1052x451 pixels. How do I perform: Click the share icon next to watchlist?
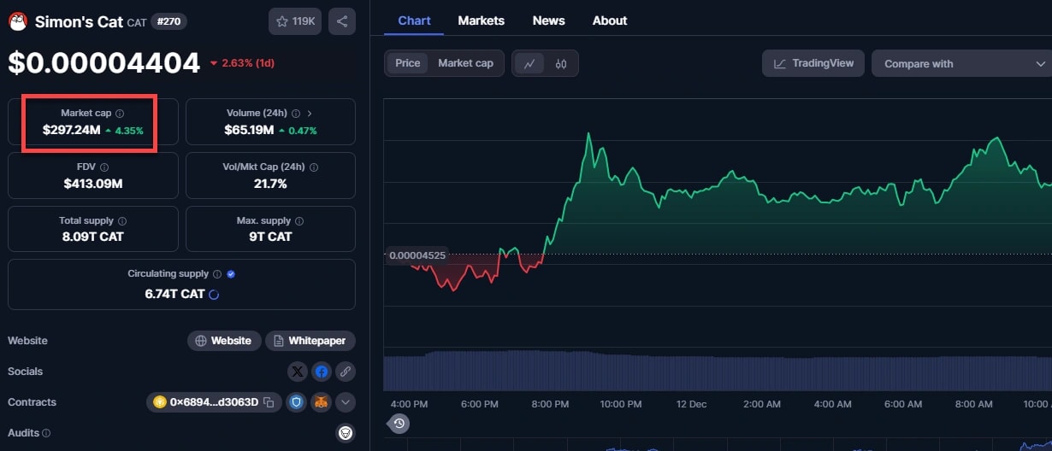pos(341,21)
